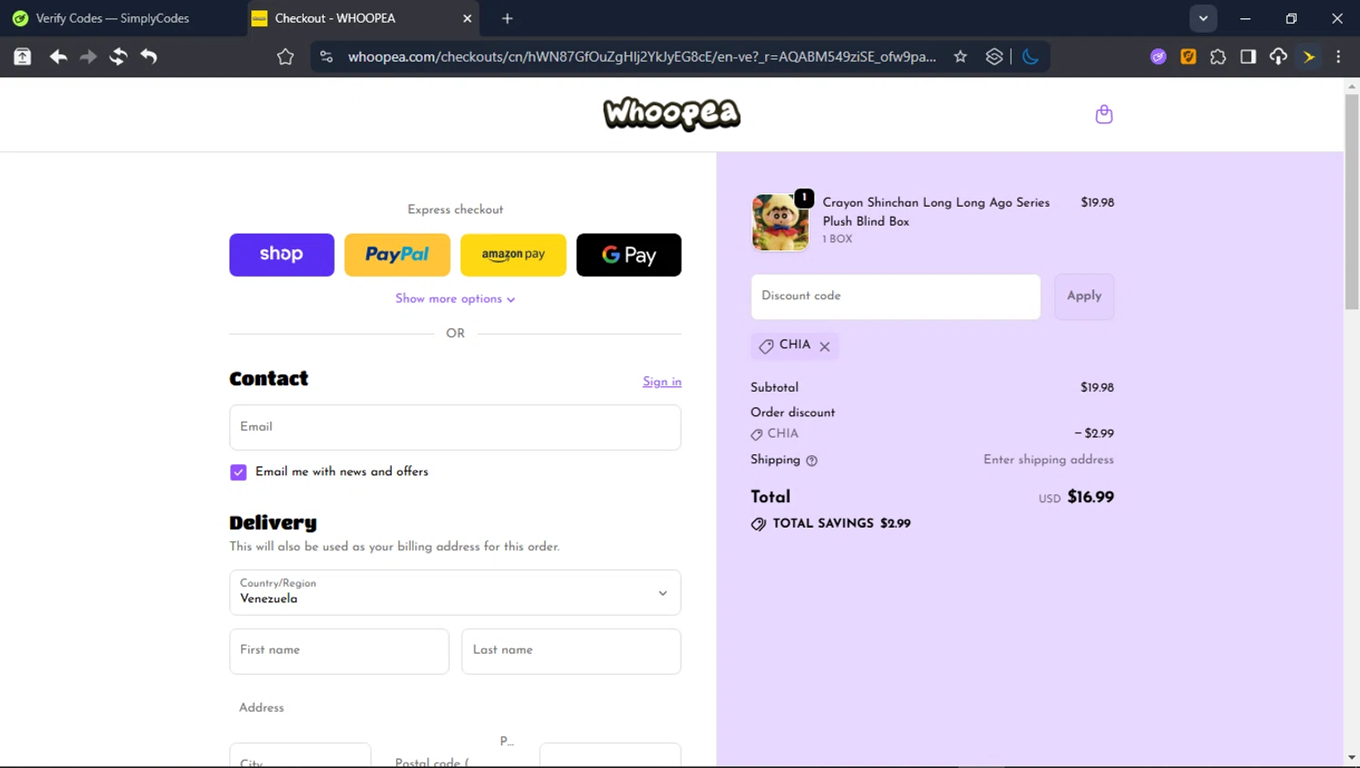Click the Discount code field
Screen dimensions: 1360x768
[x=896, y=297]
